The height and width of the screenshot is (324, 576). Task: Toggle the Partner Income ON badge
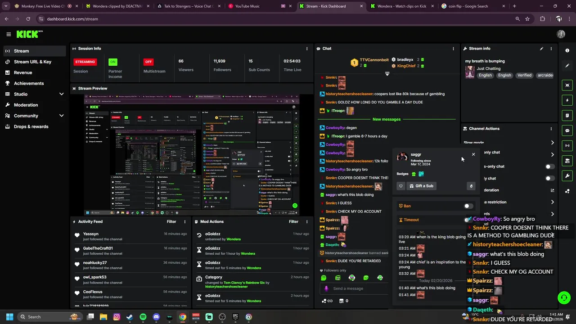pyautogui.click(x=113, y=62)
